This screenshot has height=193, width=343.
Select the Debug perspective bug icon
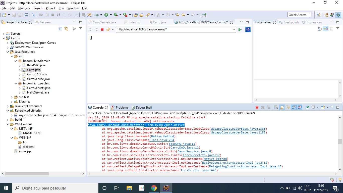coord(338,15)
